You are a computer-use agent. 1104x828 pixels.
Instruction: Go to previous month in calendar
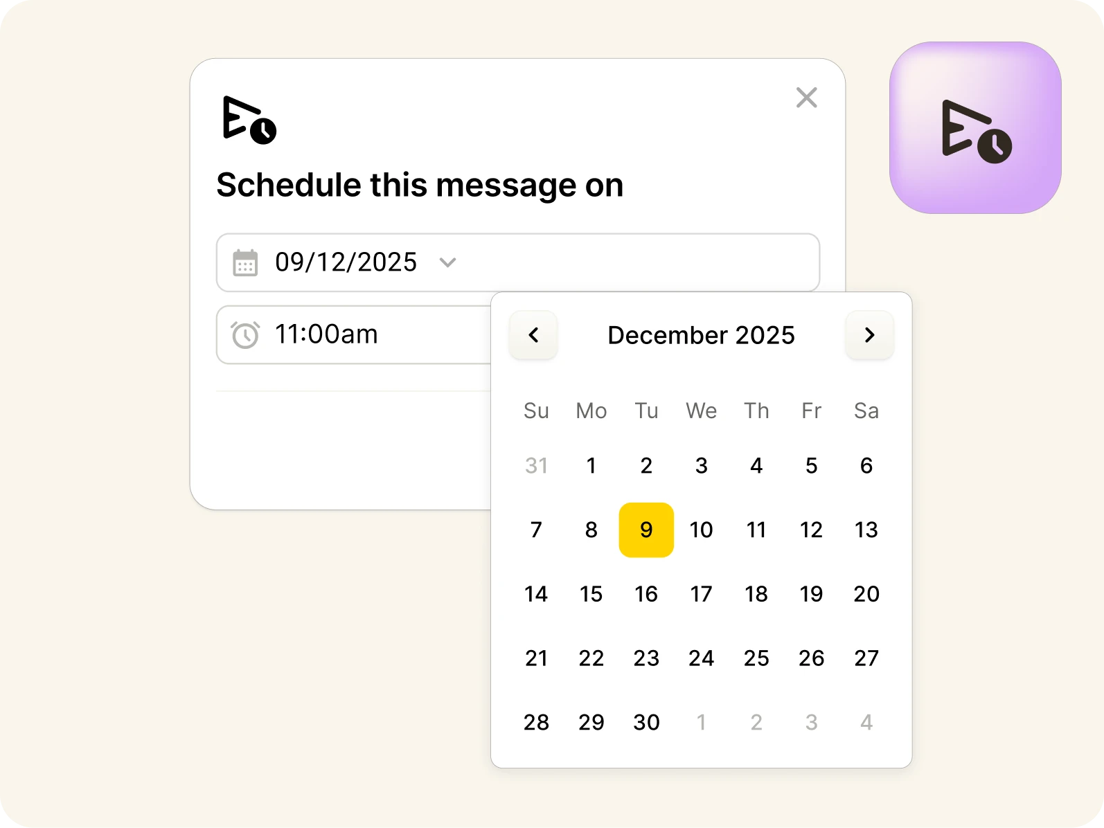(533, 335)
